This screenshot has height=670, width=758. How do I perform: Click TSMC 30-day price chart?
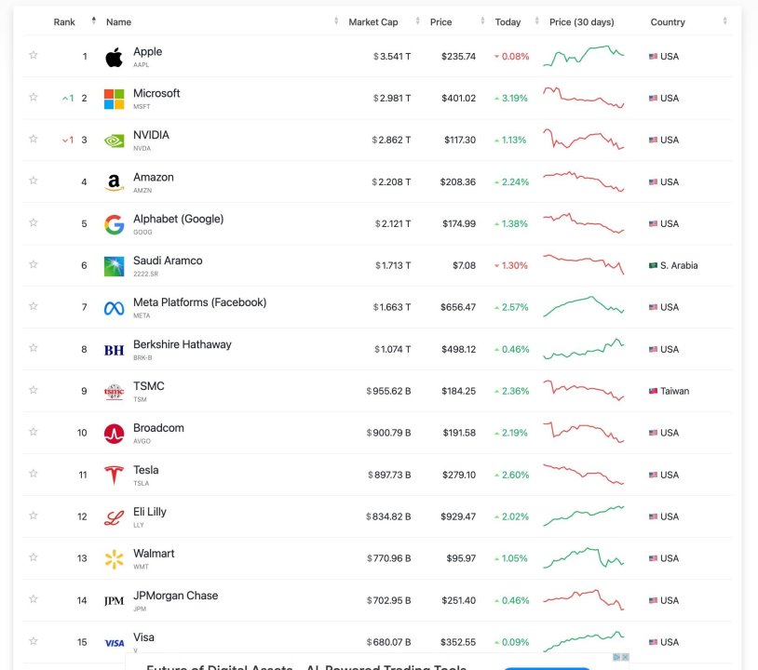(x=584, y=391)
